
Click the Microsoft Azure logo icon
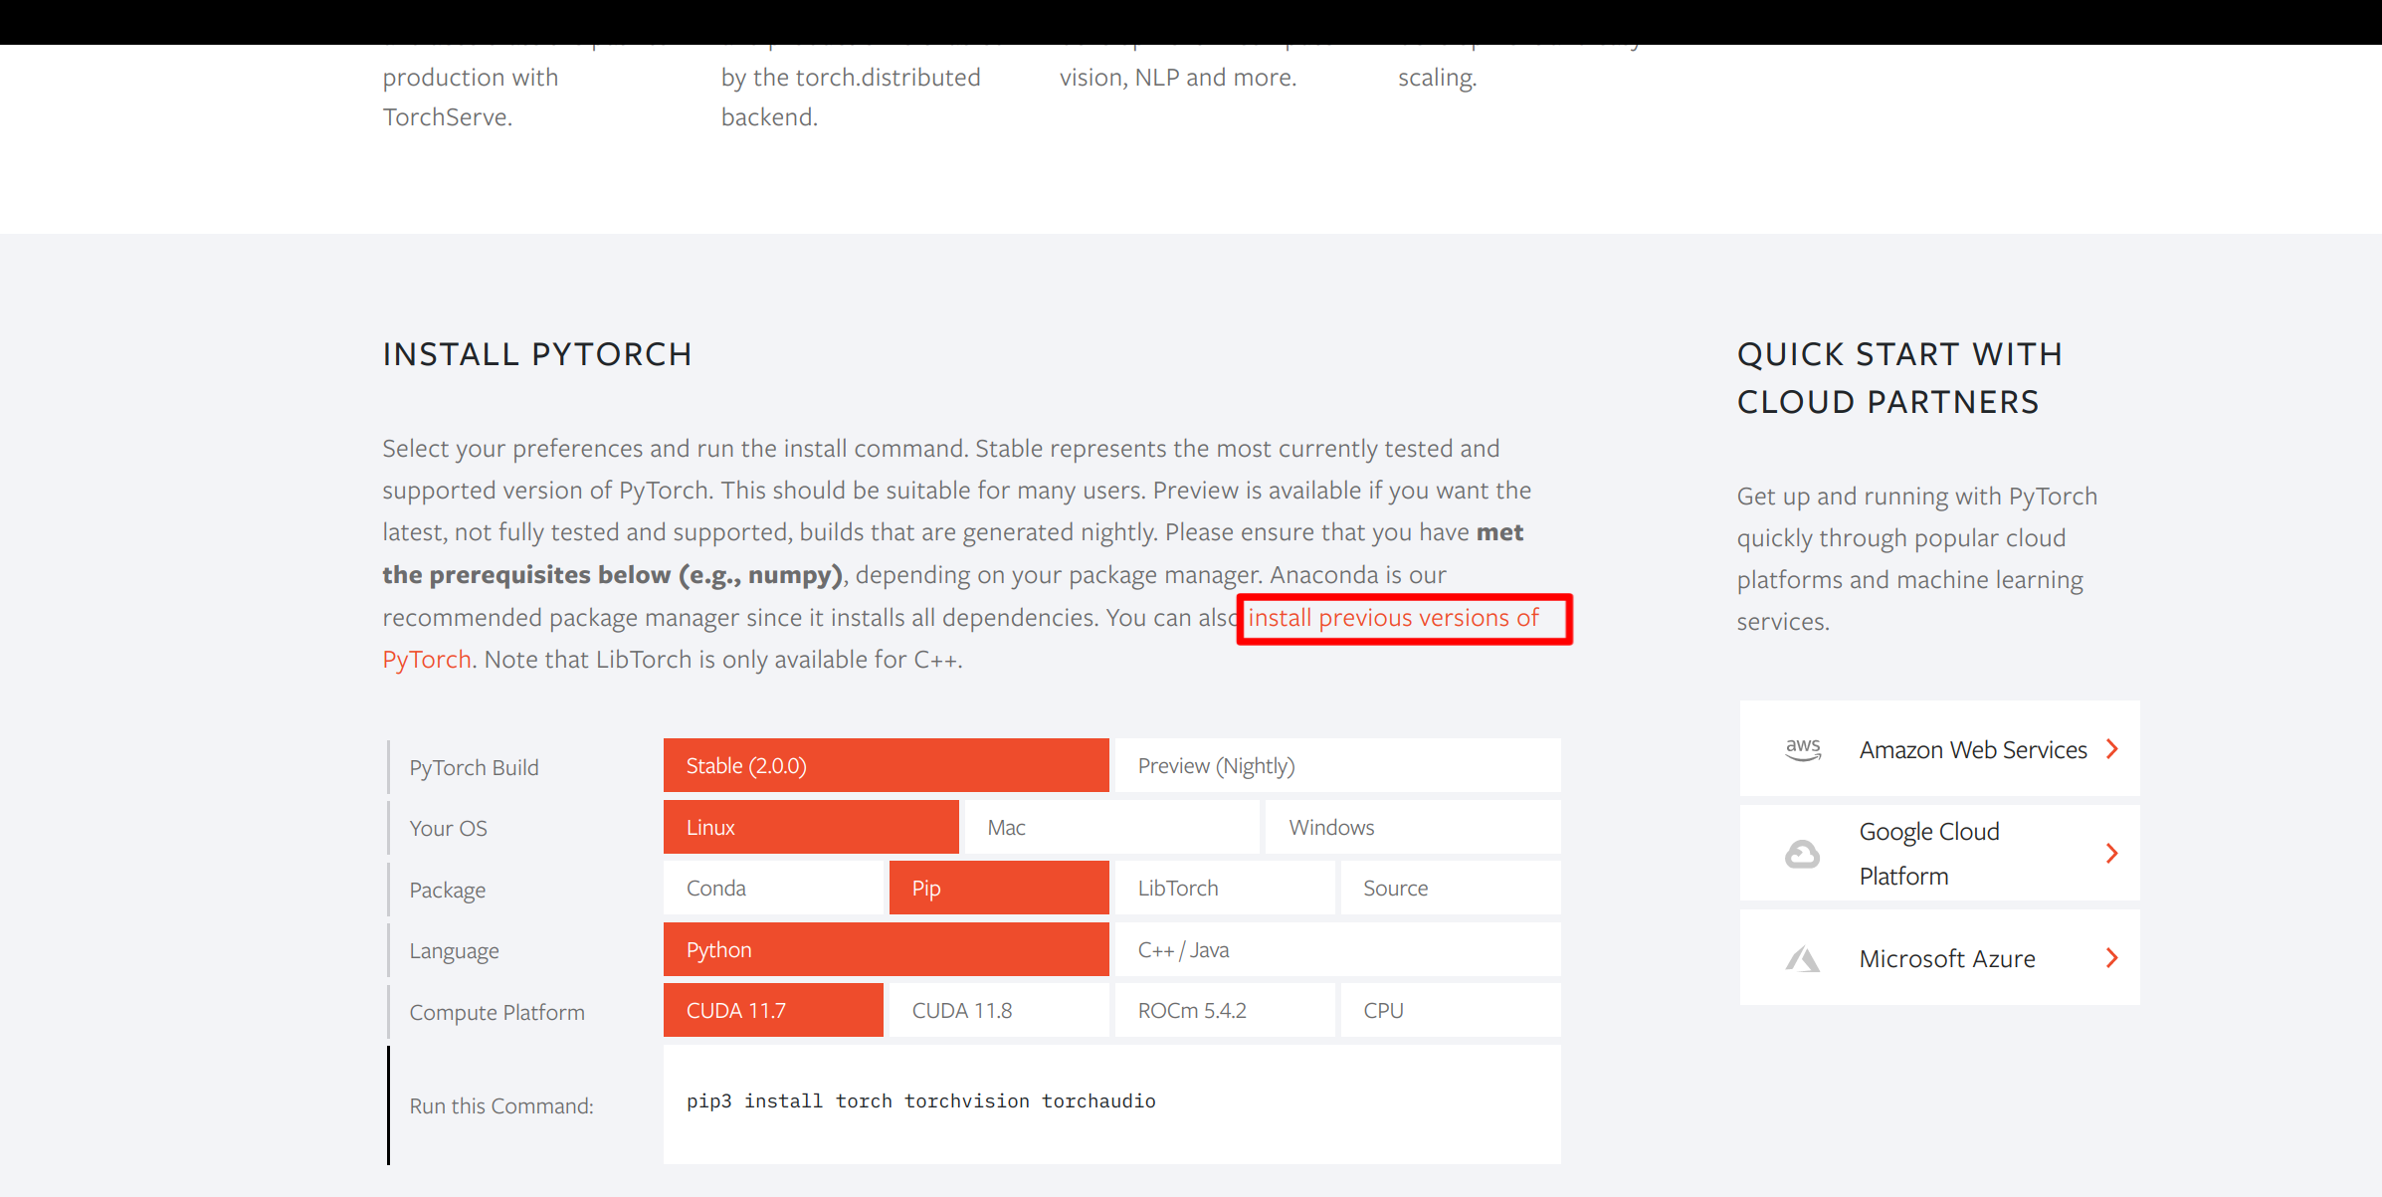pyautogui.click(x=1802, y=959)
